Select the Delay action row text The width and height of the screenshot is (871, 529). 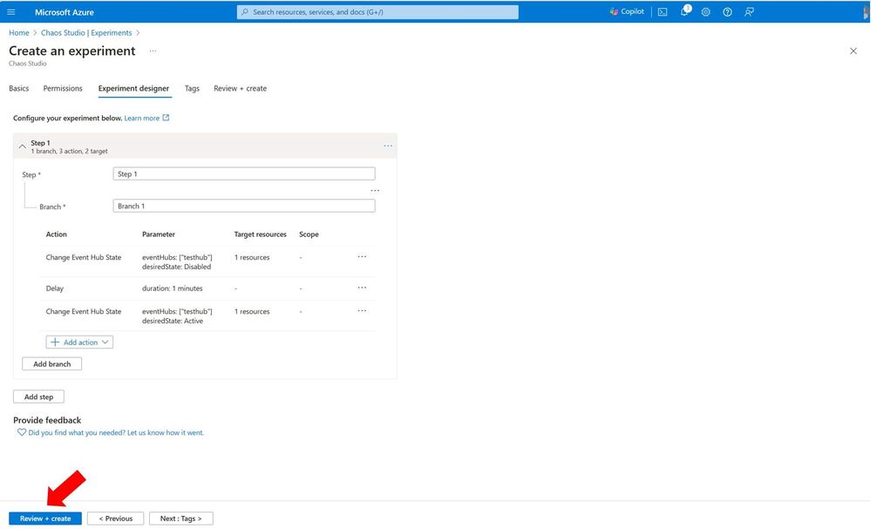point(54,288)
